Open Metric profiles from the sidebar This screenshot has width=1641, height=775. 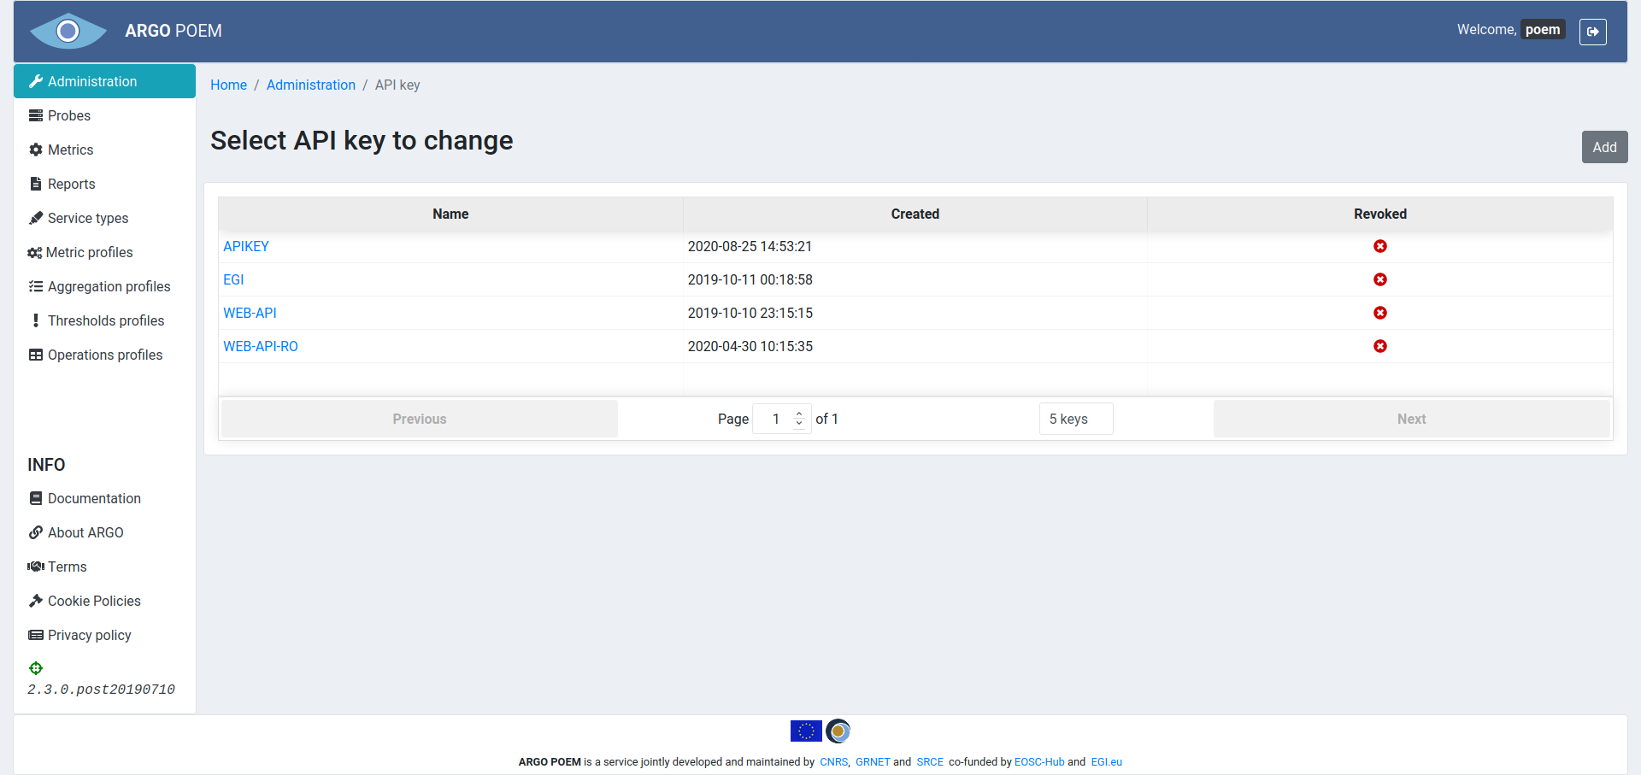89,252
